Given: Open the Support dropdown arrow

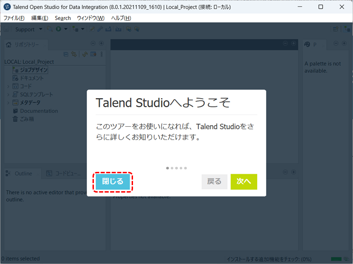Looking at the screenshot, I should click(x=41, y=29).
